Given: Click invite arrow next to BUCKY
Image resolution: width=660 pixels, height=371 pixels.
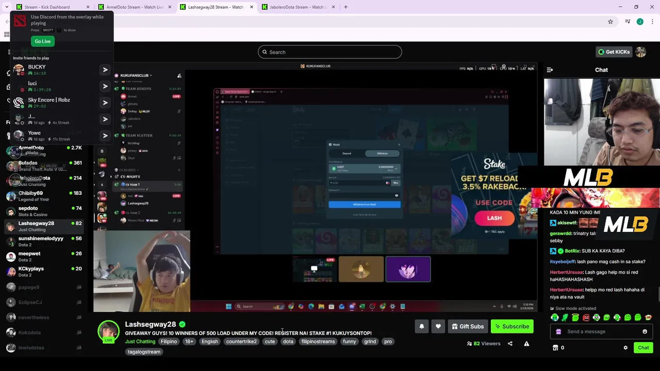Looking at the screenshot, I should click(105, 70).
